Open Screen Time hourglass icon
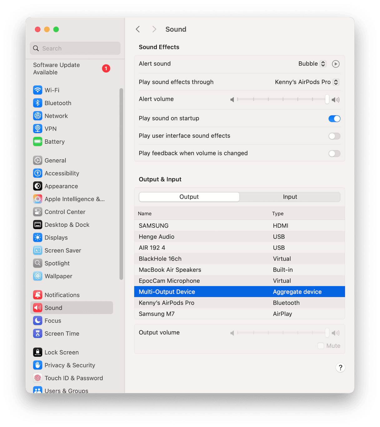The height and width of the screenshot is (427, 380). point(37,333)
